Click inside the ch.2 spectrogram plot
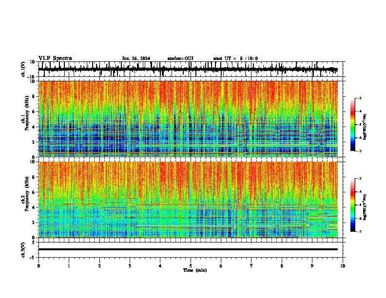 coord(188,200)
